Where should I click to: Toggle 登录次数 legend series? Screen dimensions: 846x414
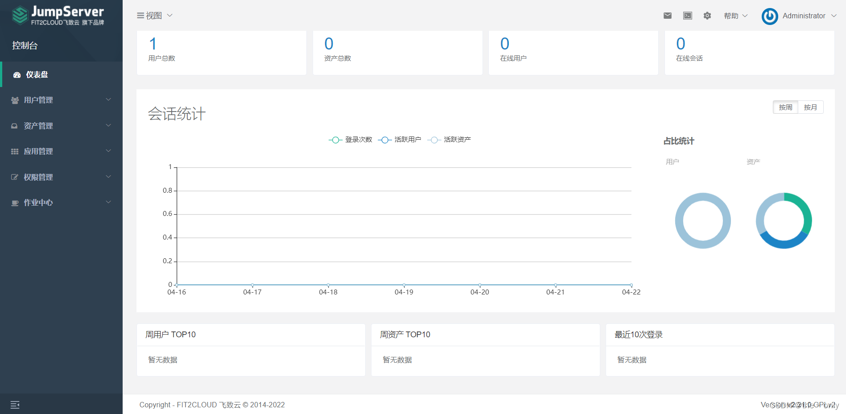coord(351,140)
